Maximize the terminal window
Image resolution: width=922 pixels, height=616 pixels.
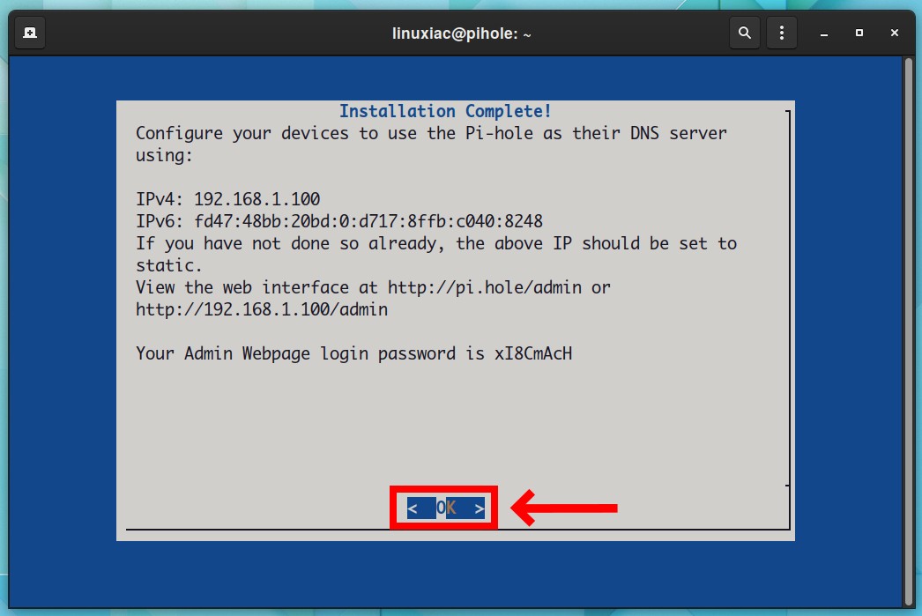859,33
